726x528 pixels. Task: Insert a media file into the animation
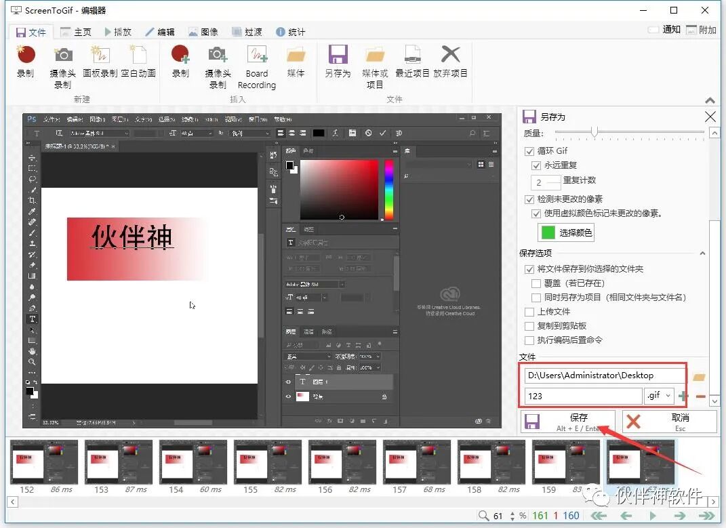point(296,66)
